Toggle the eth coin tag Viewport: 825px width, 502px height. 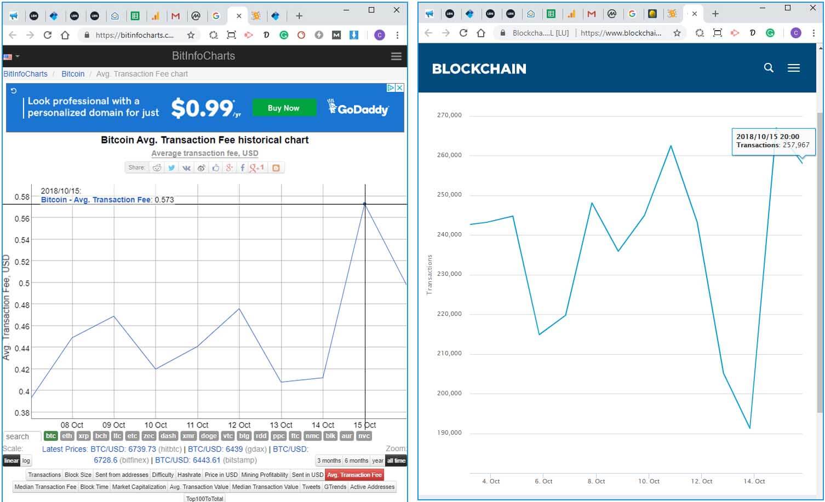(67, 436)
